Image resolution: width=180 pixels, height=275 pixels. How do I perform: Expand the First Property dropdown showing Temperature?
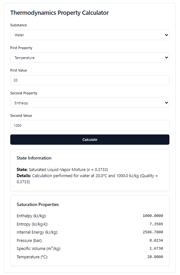point(90,57)
